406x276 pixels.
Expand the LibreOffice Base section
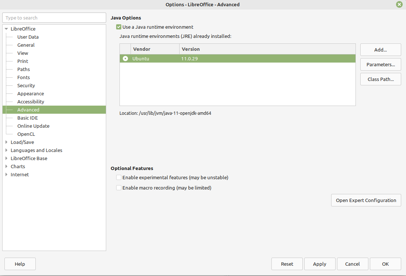click(6, 158)
